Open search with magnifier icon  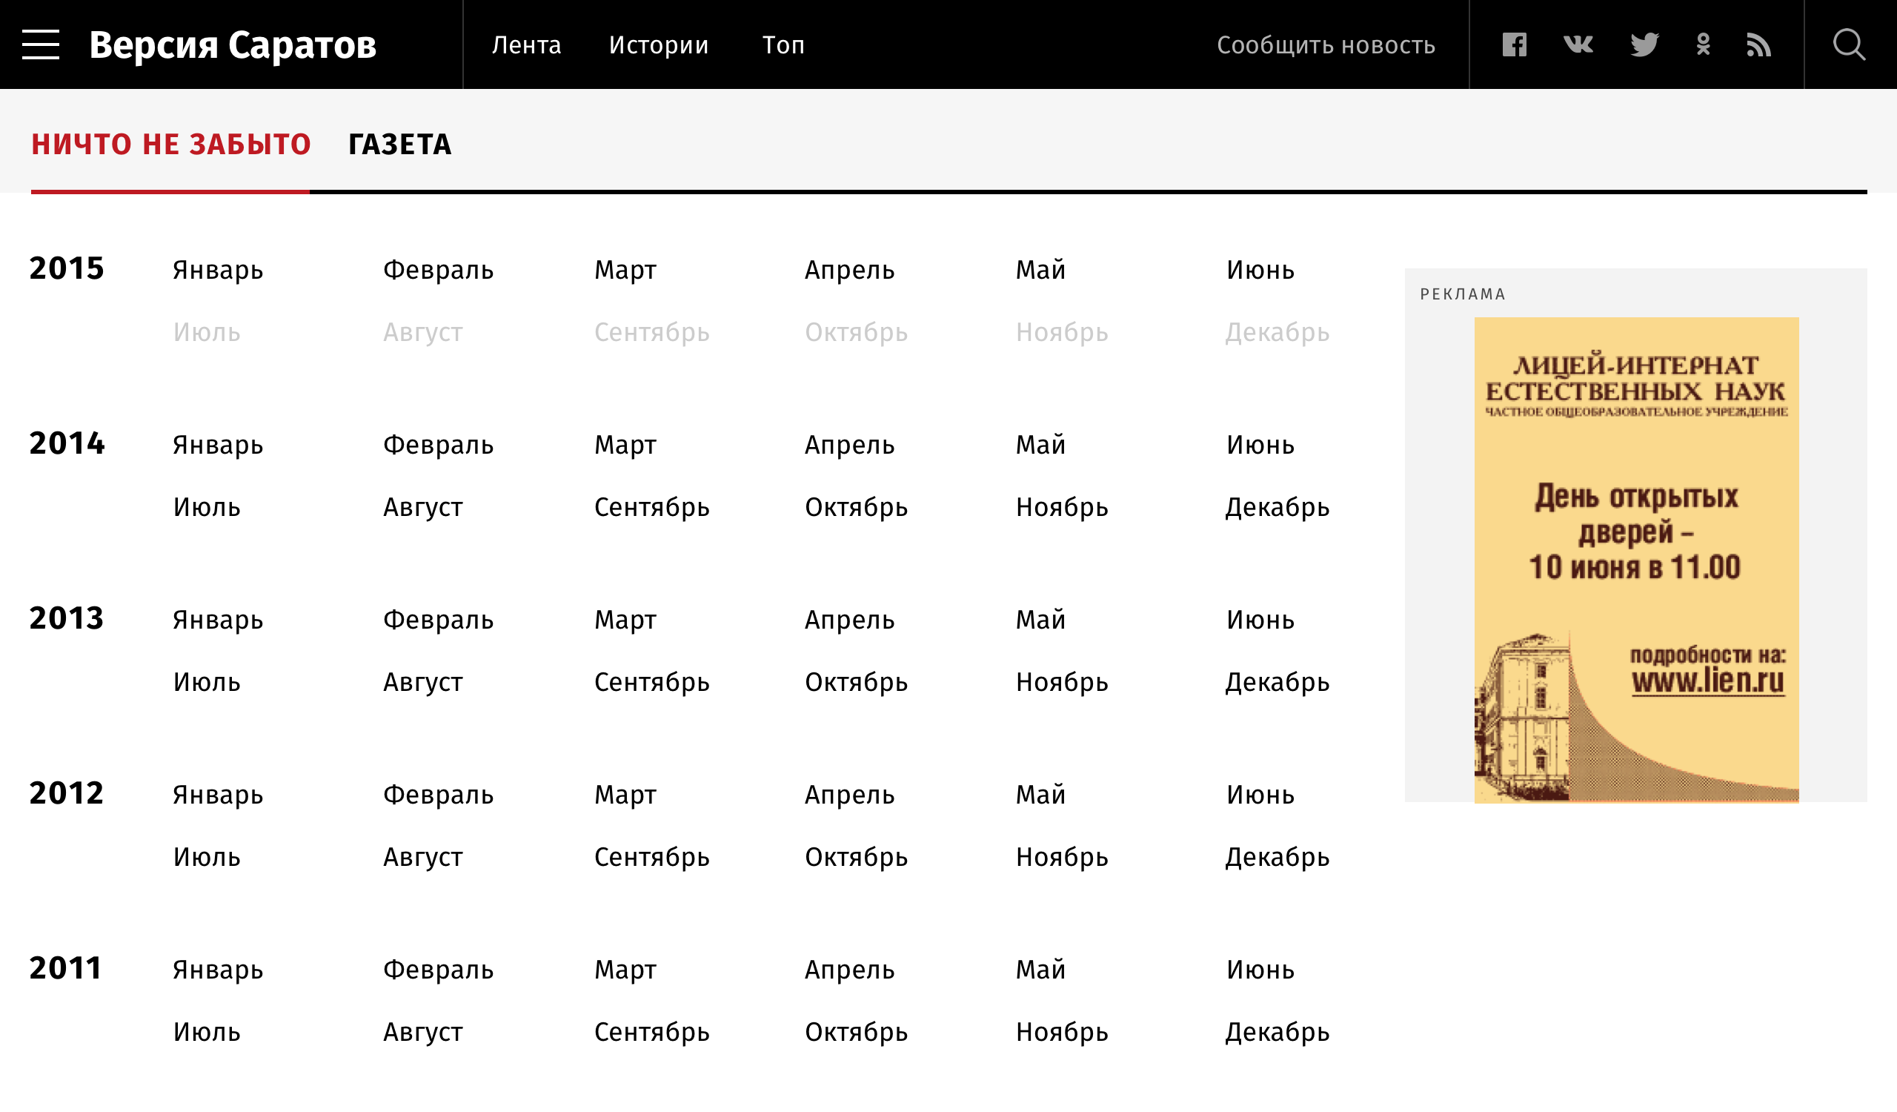coord(1848,44)
